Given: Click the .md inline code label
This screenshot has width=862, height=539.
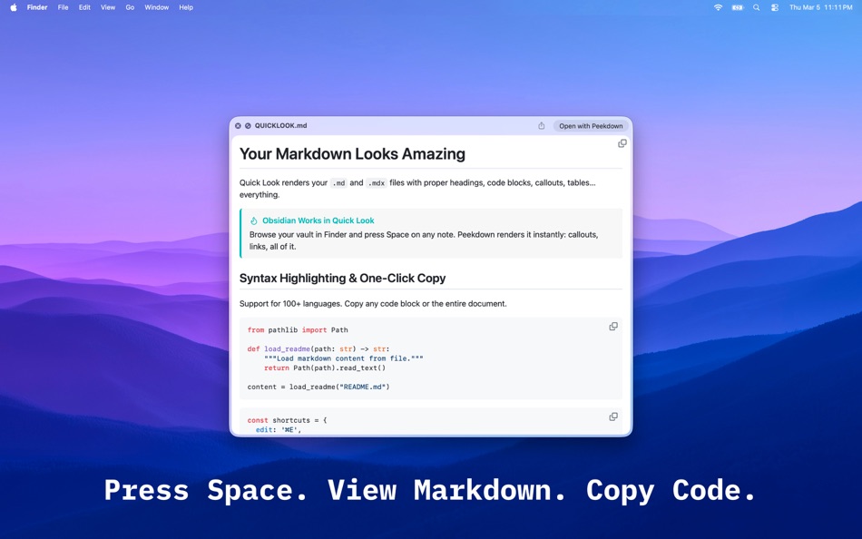Looking at the screenshot, I should [x=338, y=183].
